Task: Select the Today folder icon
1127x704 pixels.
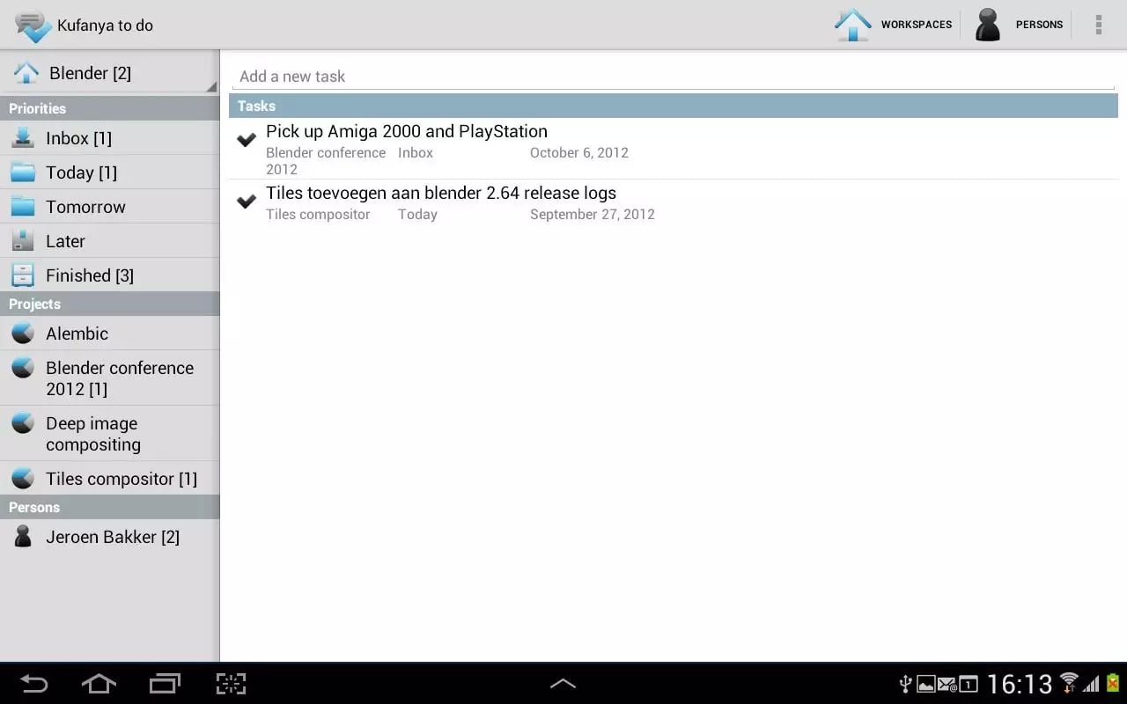Action: pyautogui.click(x=23, y=172)
